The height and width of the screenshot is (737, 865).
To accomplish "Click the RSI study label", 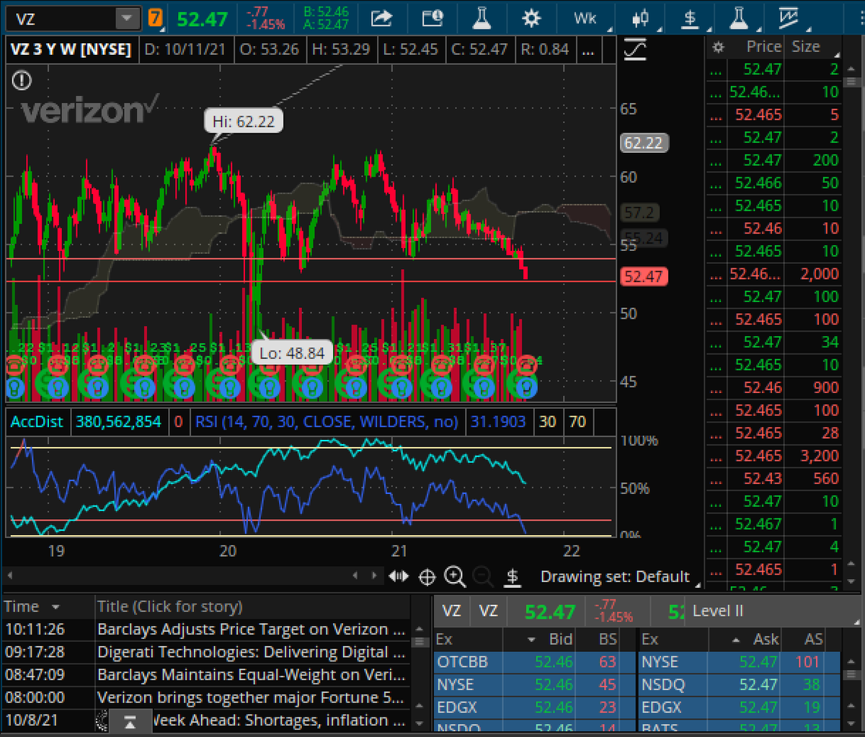I will tap(327, 422).
